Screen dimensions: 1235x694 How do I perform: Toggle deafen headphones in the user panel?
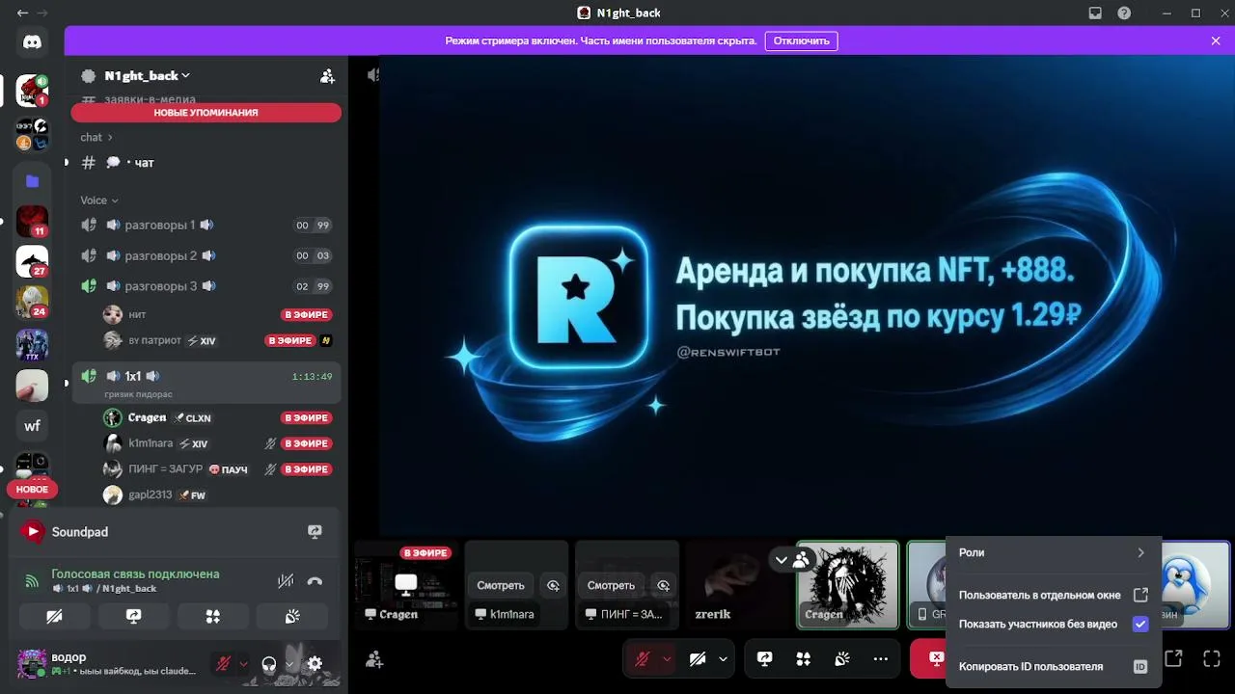click(x=269, y=663)
